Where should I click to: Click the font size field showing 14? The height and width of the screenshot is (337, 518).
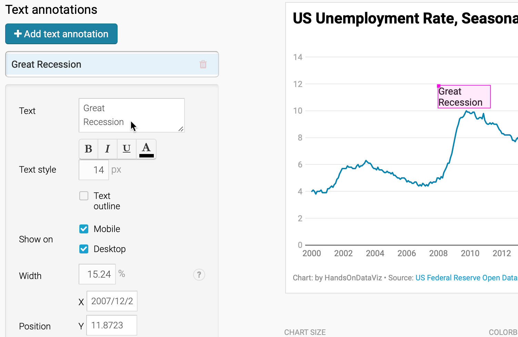(x=94, y=170)
